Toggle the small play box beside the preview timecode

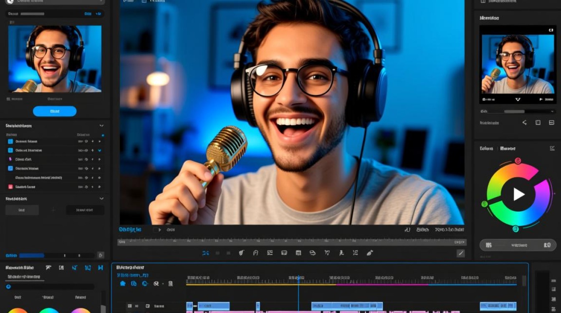(157, 230)
